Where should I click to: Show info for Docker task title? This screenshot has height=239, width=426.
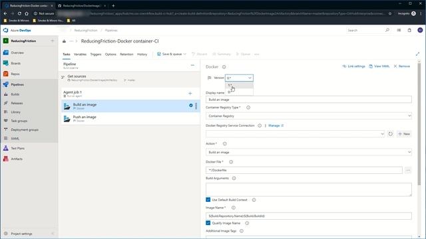(224, 67)
